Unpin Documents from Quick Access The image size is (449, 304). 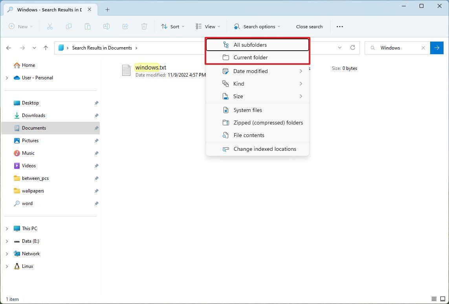96,128
